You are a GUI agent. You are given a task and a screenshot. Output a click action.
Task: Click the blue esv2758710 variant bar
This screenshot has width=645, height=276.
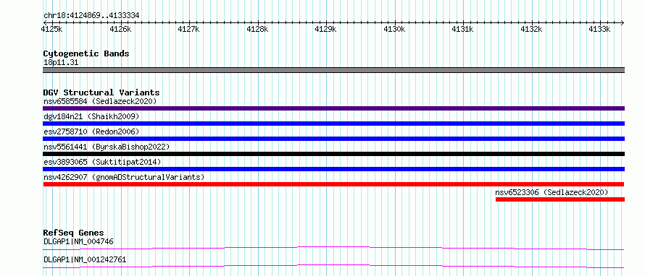click(x=333, y=139)
